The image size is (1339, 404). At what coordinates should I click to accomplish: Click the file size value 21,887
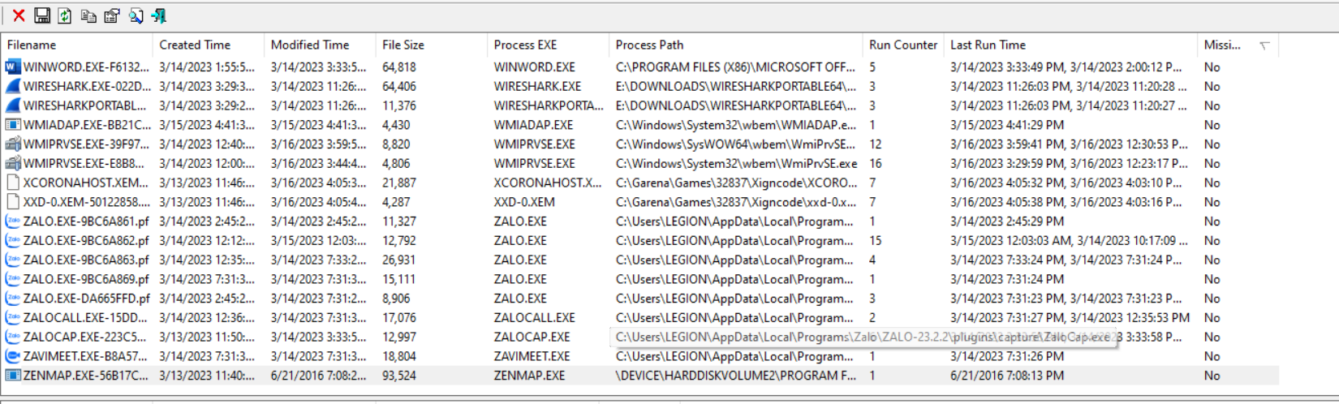(x=399, y=183)
